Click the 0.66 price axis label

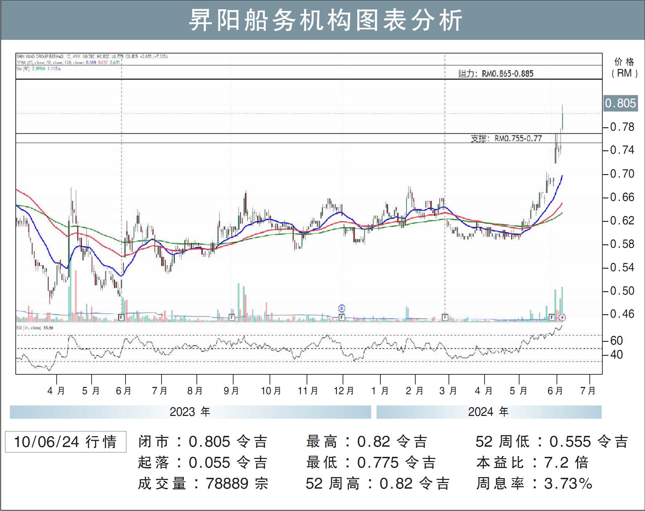pyautogui.click(x=622, y=197)
